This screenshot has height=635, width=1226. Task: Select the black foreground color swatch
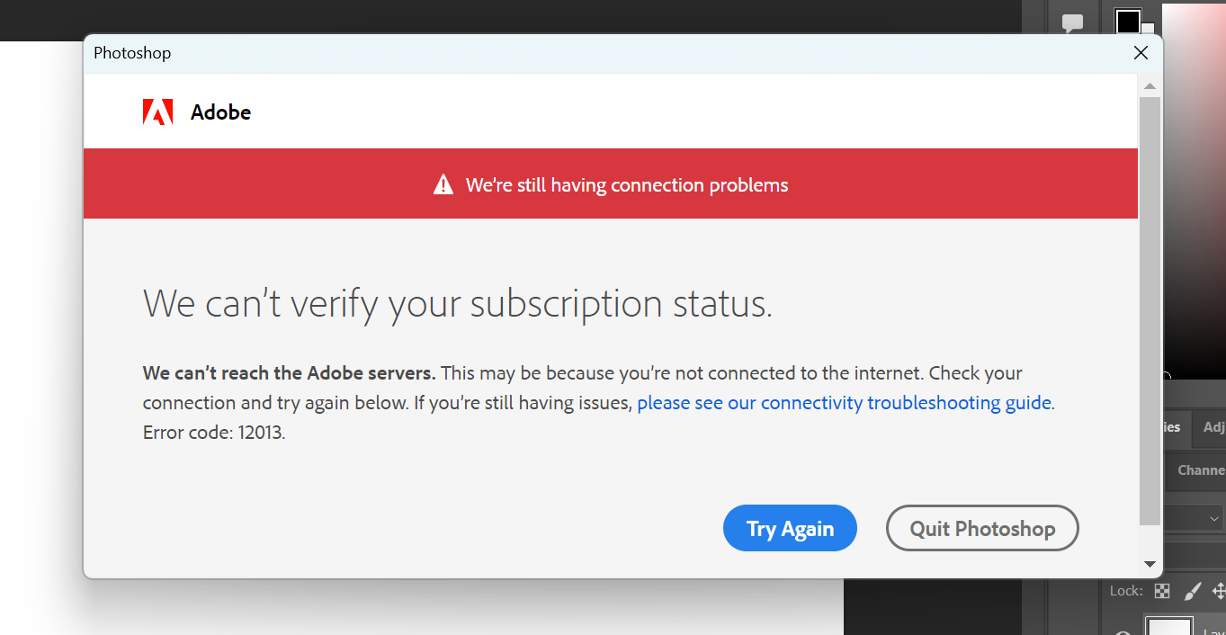coord(1128,21)
